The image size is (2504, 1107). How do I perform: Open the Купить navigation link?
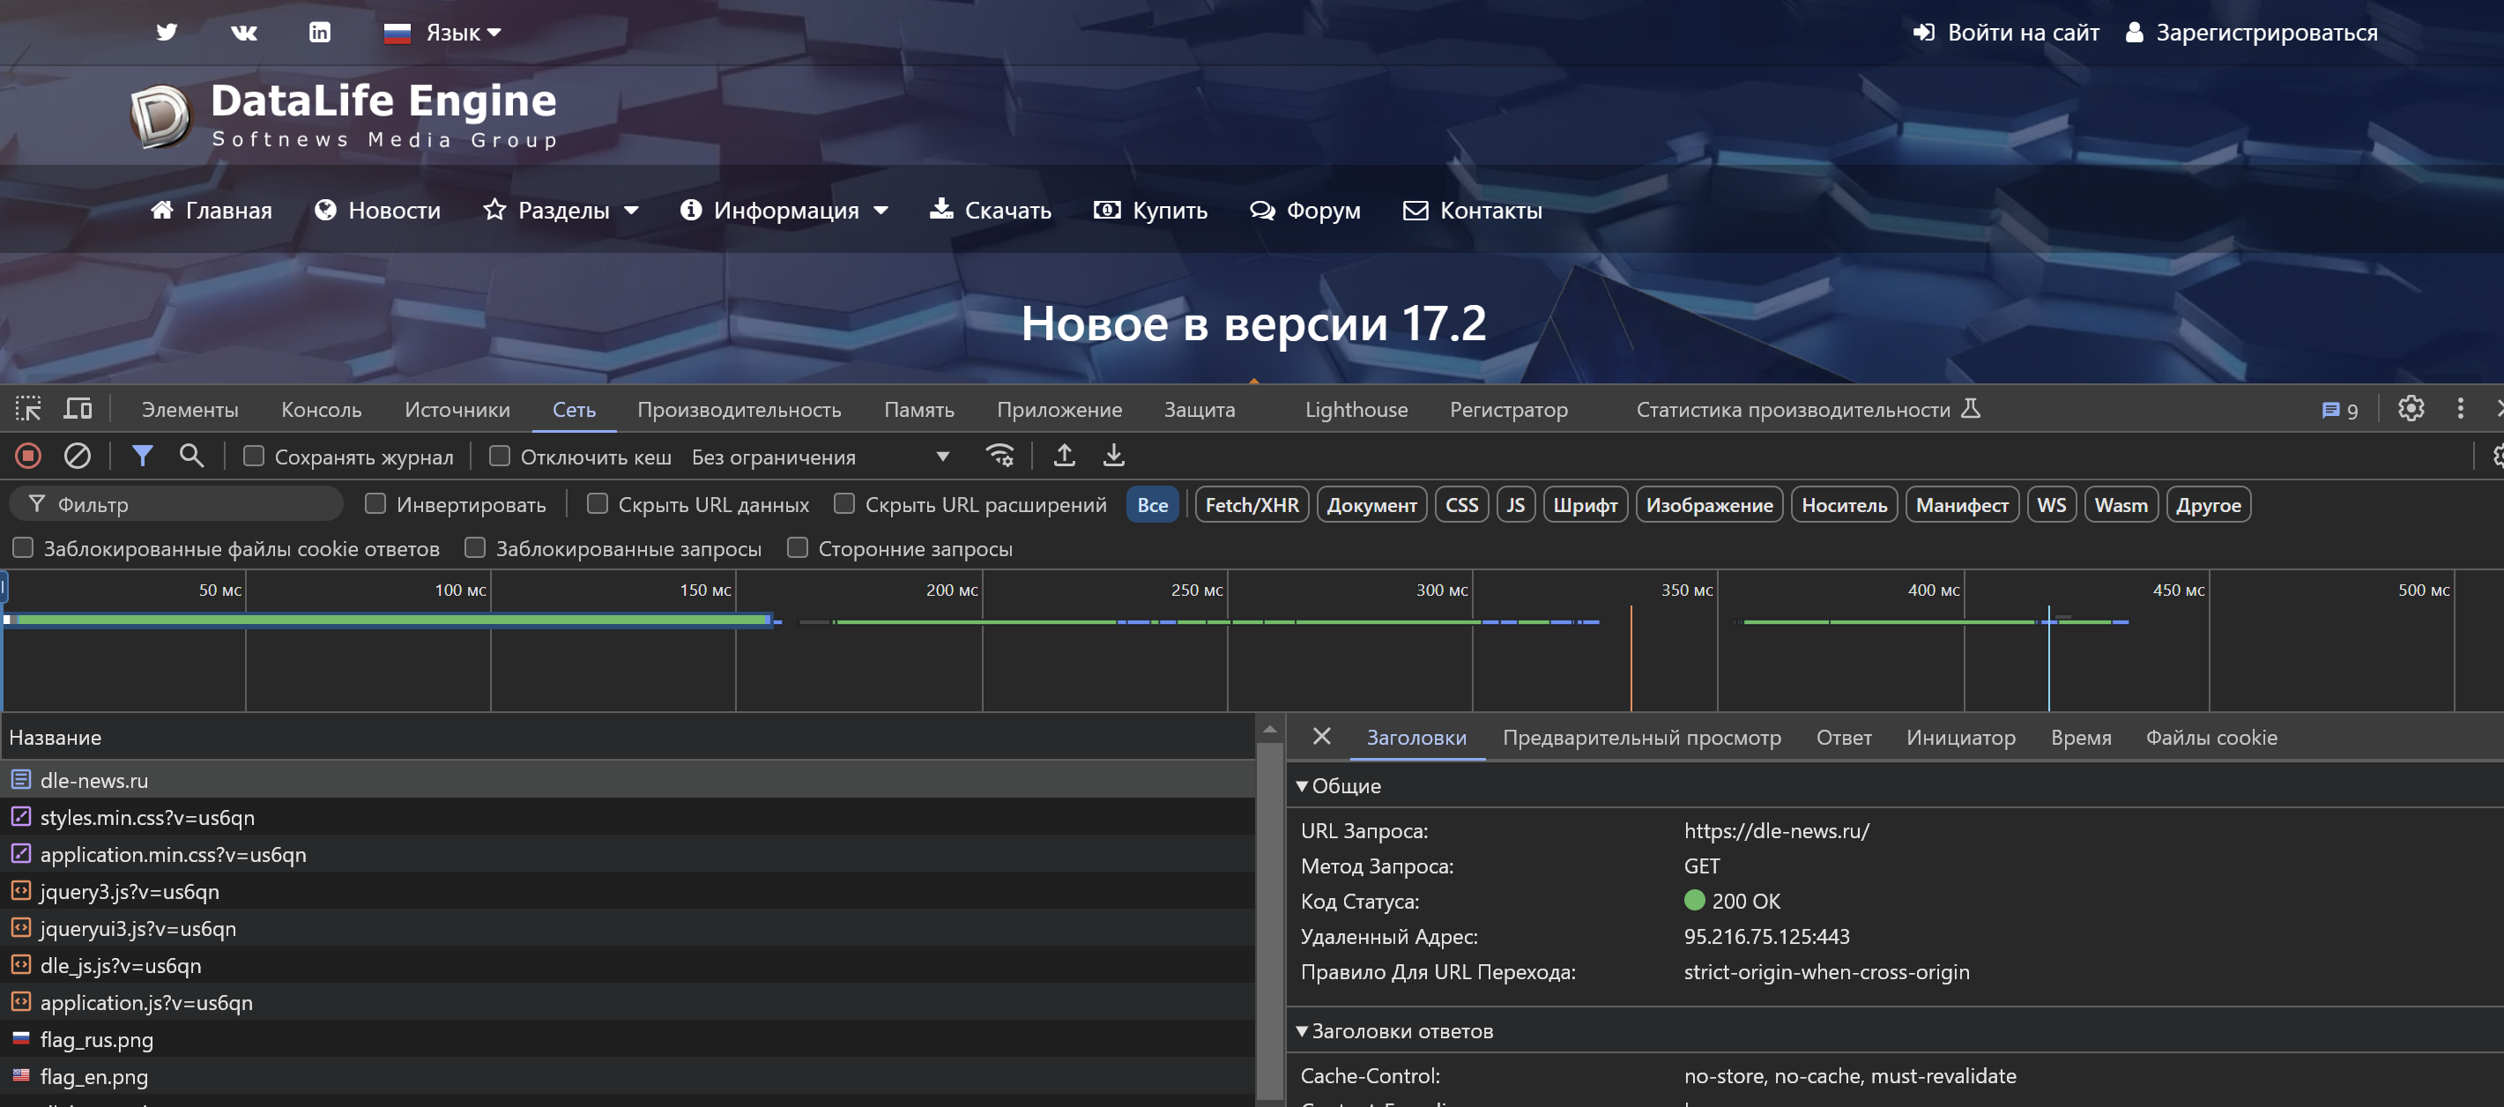tap(1151, 210)
